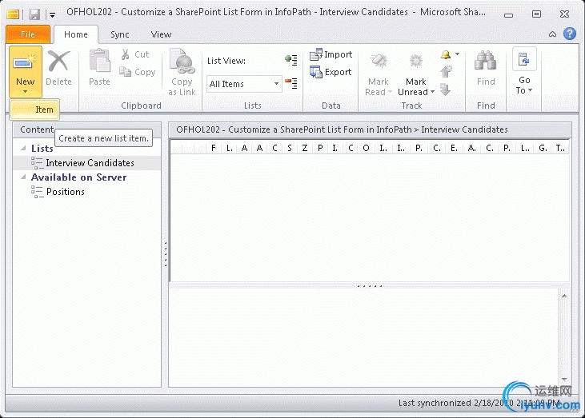Click the previous unread up arrow
The image size is (585, 418).
pos(446,71)
